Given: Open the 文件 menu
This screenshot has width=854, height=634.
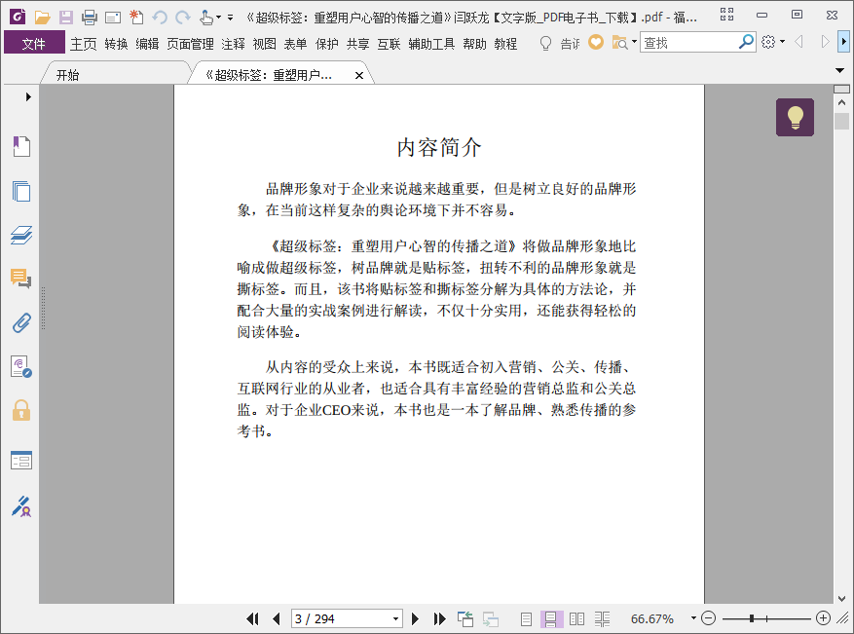Looking at the screenshot, I should pyautogui.click(x=34, y=44).
